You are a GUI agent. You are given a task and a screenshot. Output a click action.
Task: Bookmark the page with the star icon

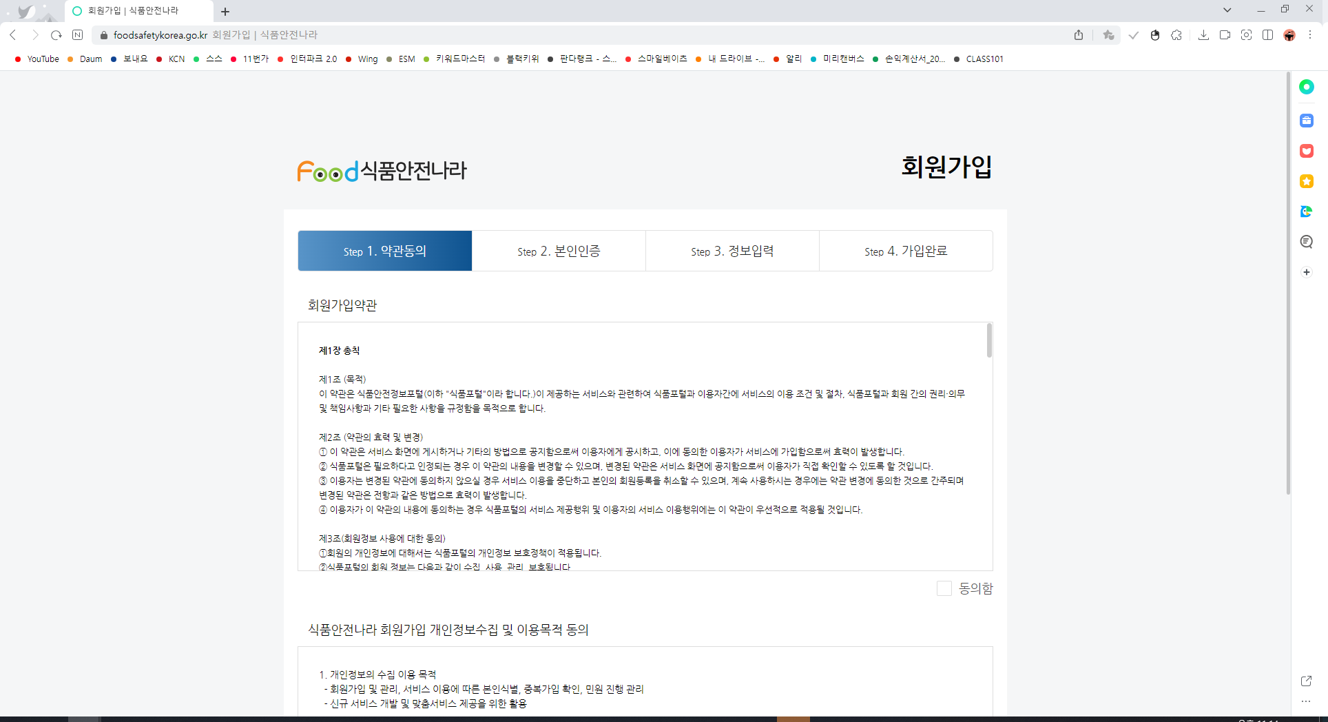1108,35
